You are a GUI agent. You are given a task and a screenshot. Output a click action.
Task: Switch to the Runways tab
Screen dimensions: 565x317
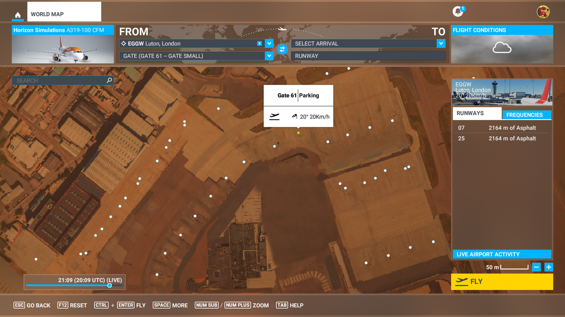pos(477,113)
